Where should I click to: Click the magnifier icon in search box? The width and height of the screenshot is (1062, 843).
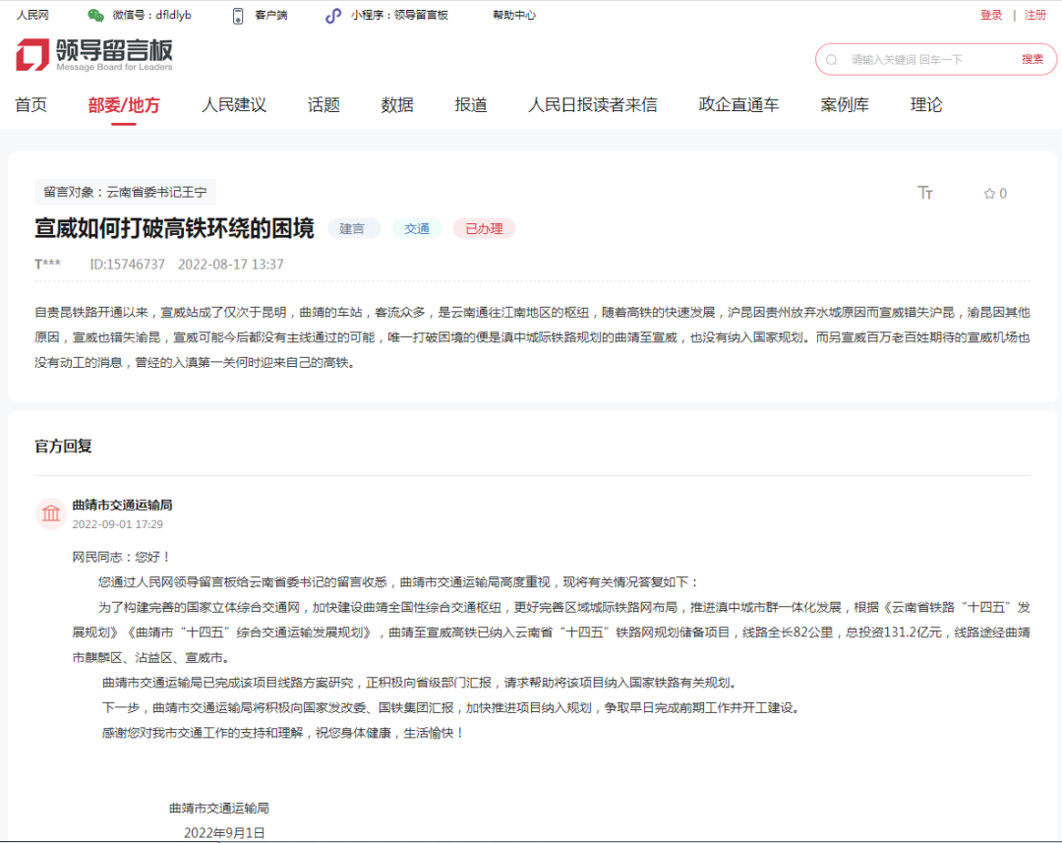(x=832, y=60)
